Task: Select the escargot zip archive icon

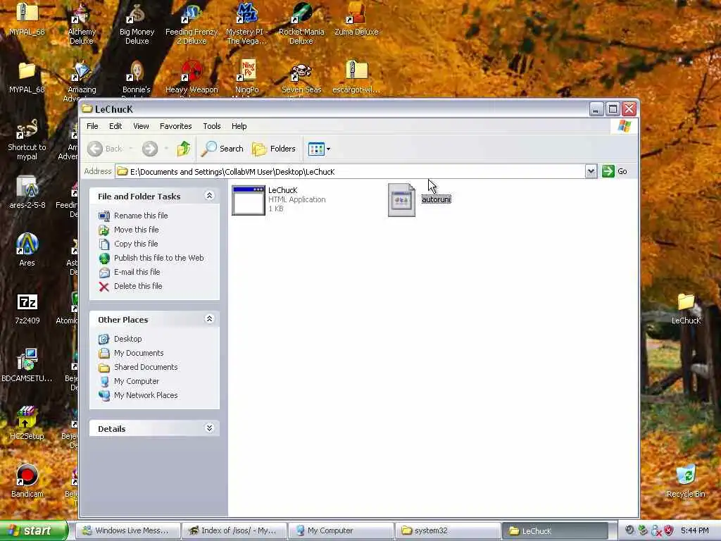Action: pos(356,77)
